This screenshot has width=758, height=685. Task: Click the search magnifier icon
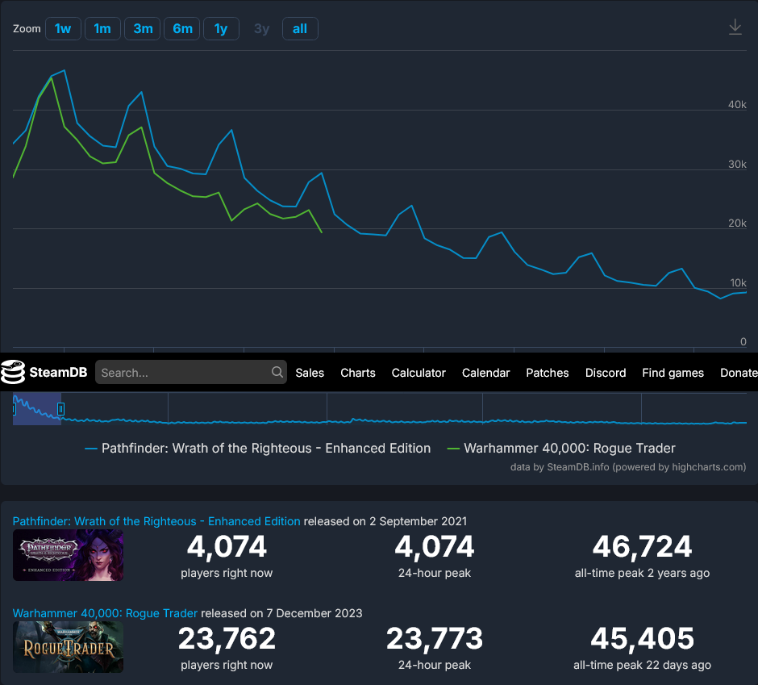[277, 372]
